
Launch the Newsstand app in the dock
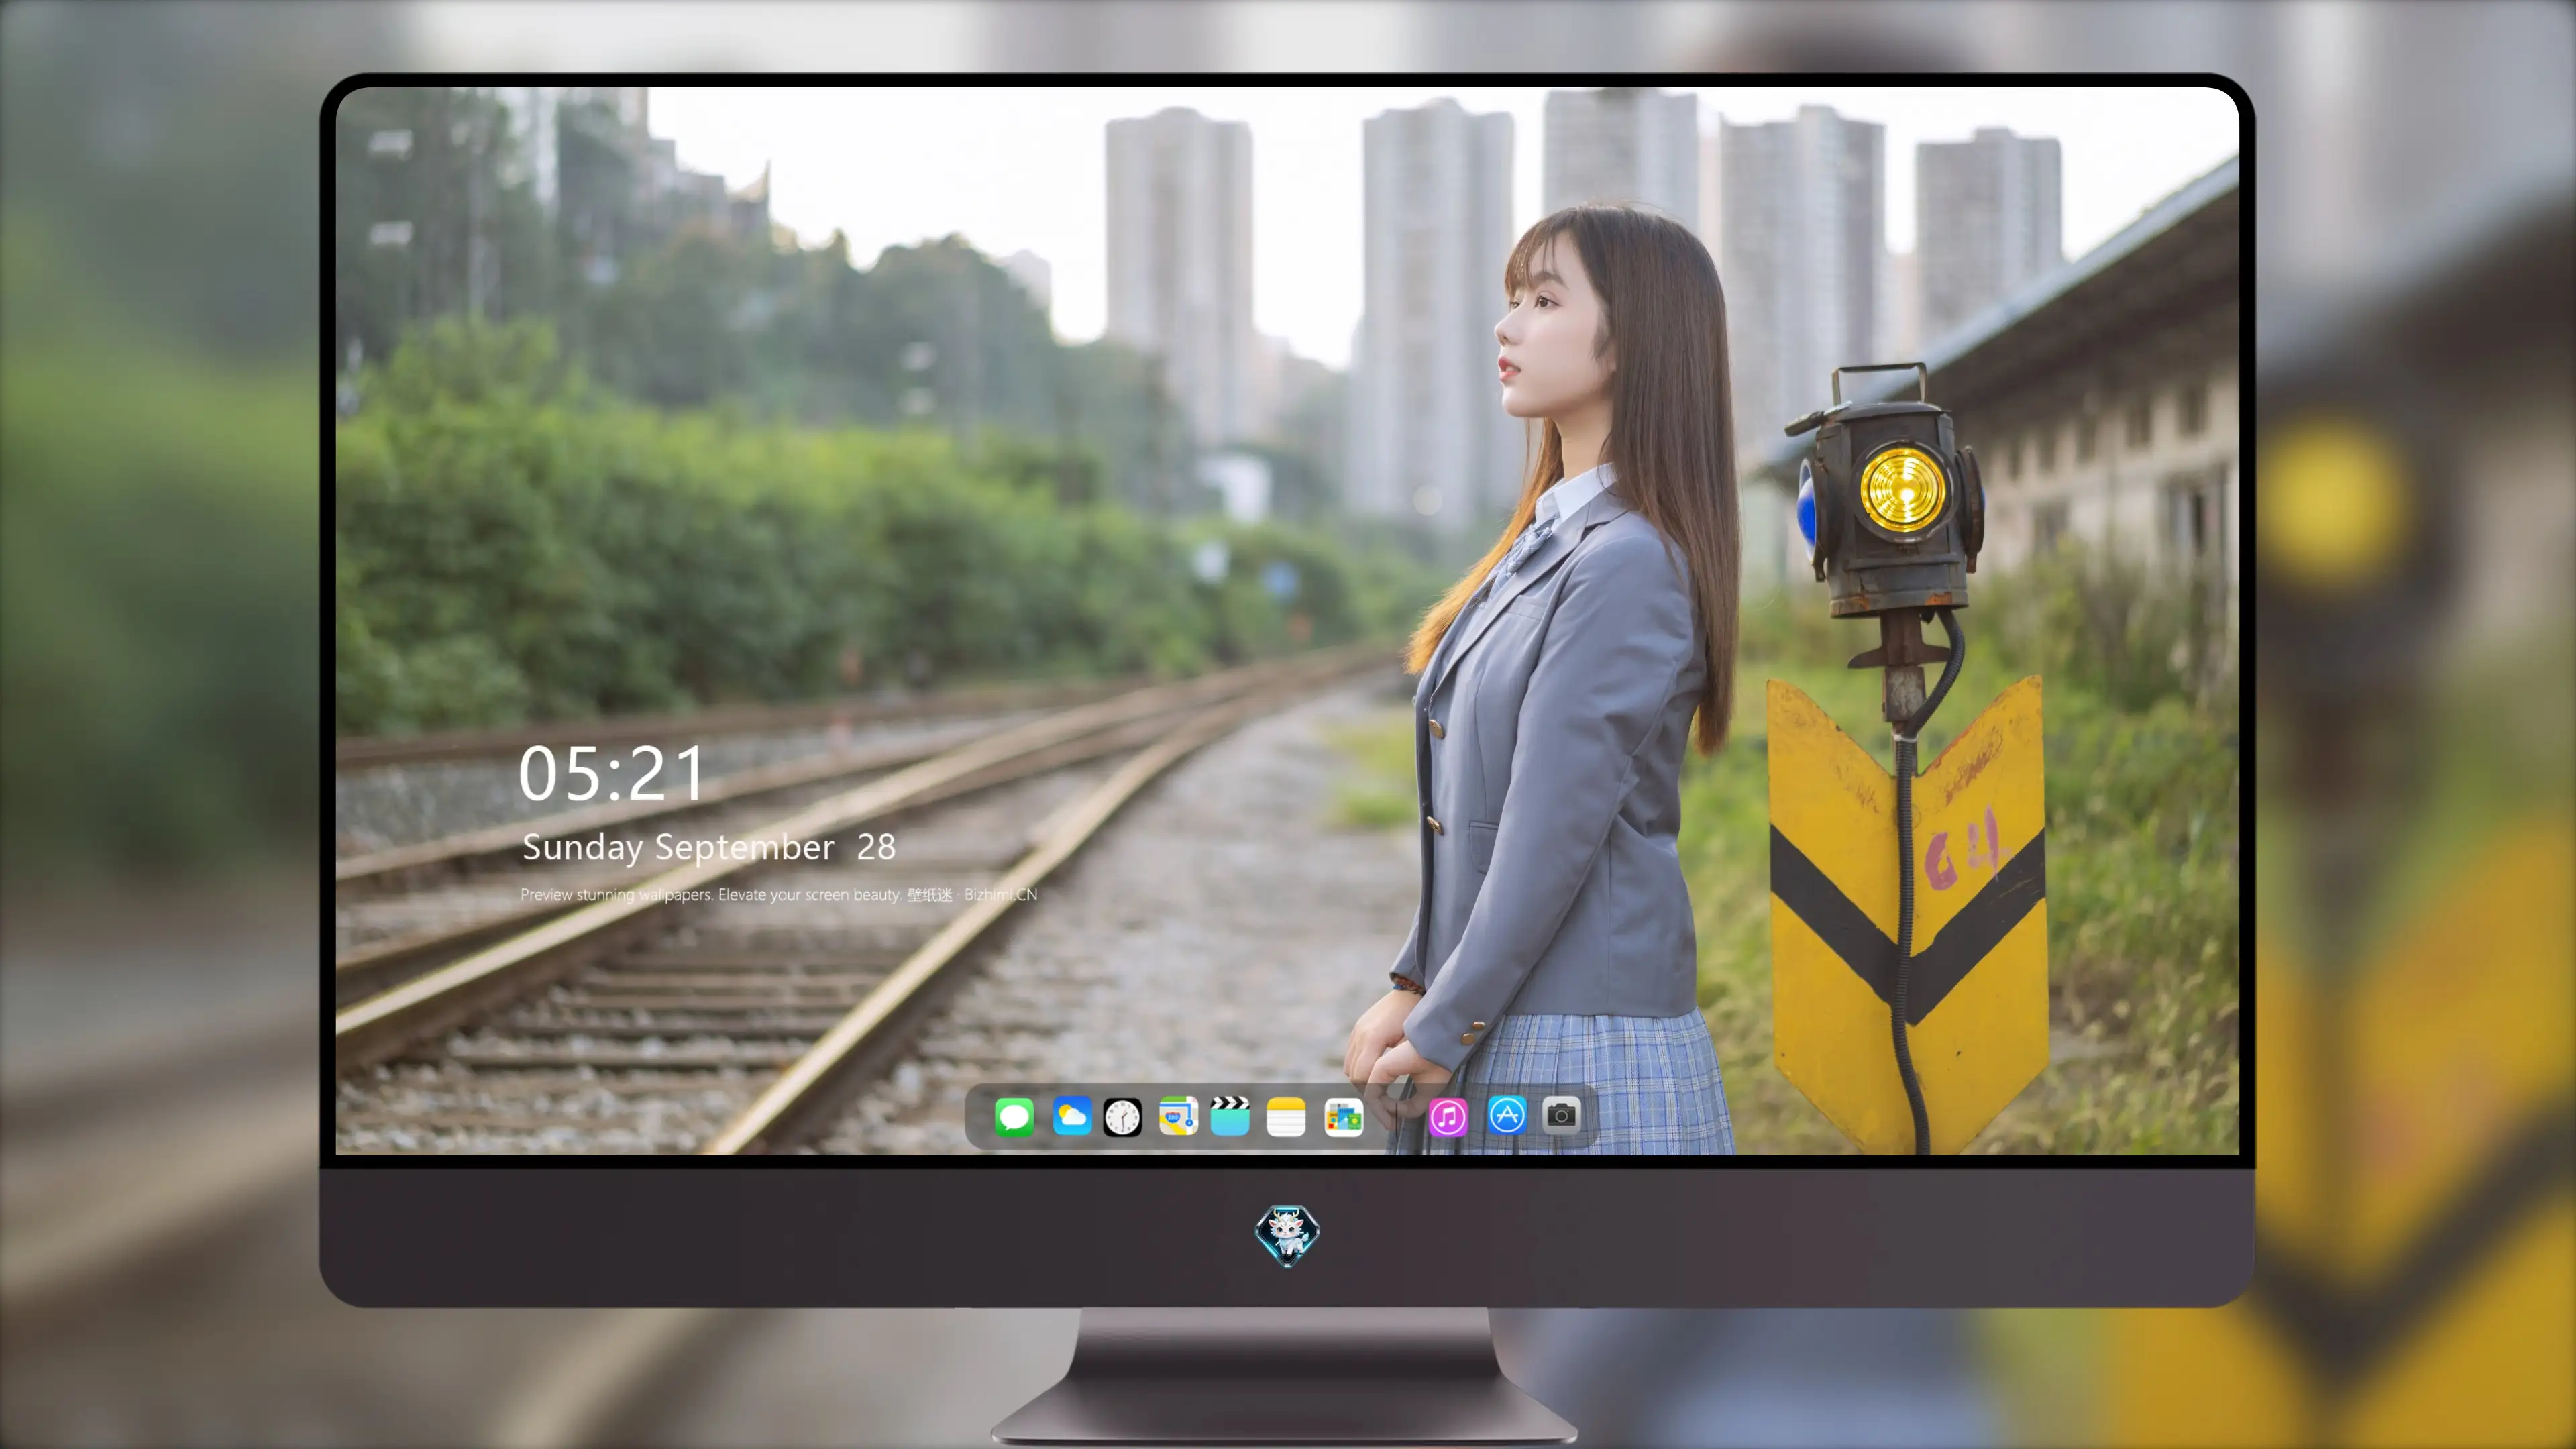click(1343, 1117)
